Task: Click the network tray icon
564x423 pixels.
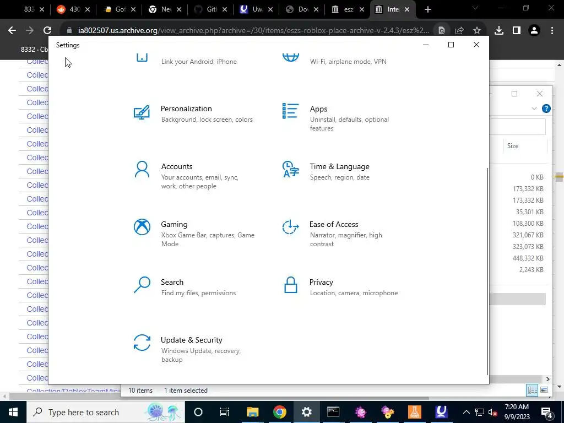Action: [480, 412]
